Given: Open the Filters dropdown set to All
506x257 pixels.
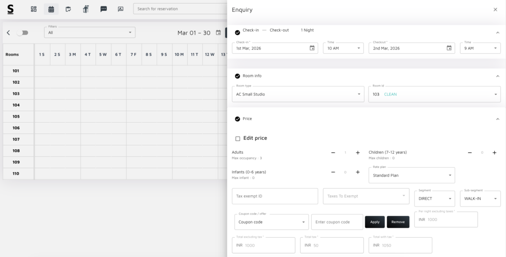Looking at the screenshot, I should coord(89,33).
